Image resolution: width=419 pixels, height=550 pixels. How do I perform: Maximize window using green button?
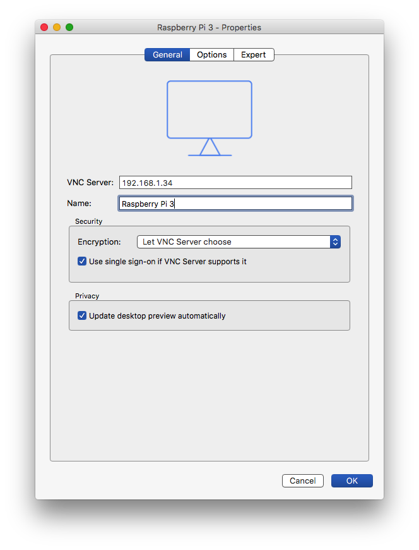tap(69, 27)
